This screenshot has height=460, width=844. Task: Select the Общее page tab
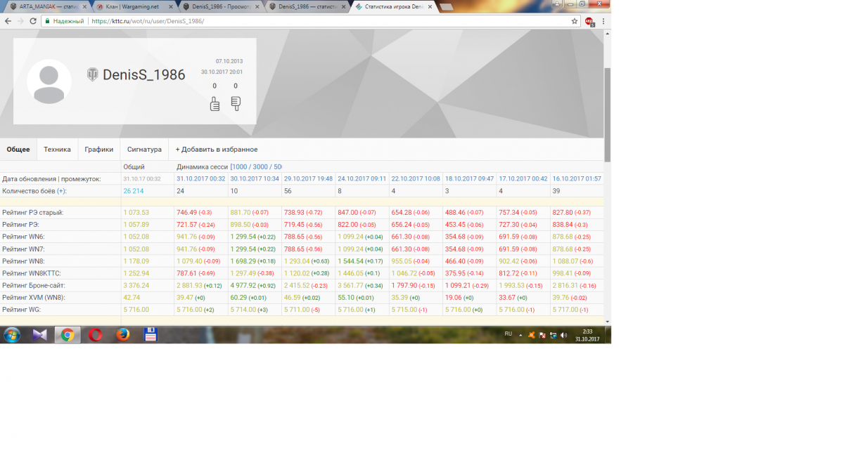coord(18,150)
